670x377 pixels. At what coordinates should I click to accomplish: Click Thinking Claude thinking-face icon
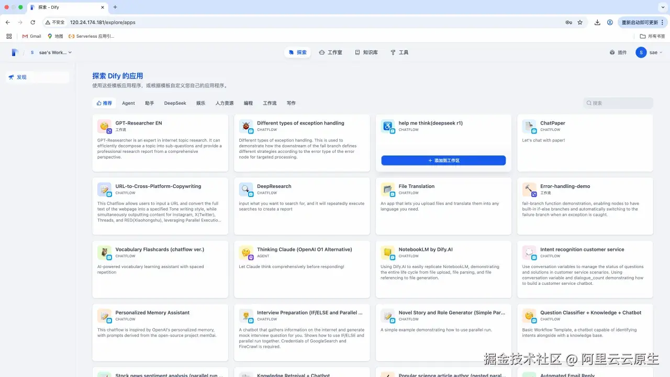(x=246, y=252)
